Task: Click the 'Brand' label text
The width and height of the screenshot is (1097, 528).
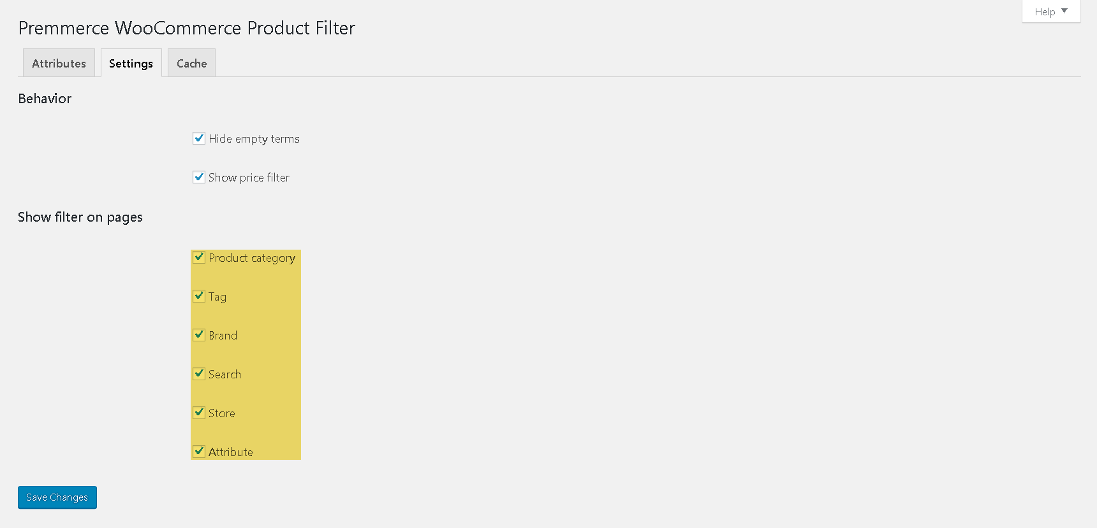Action: (x=223, y=336)
